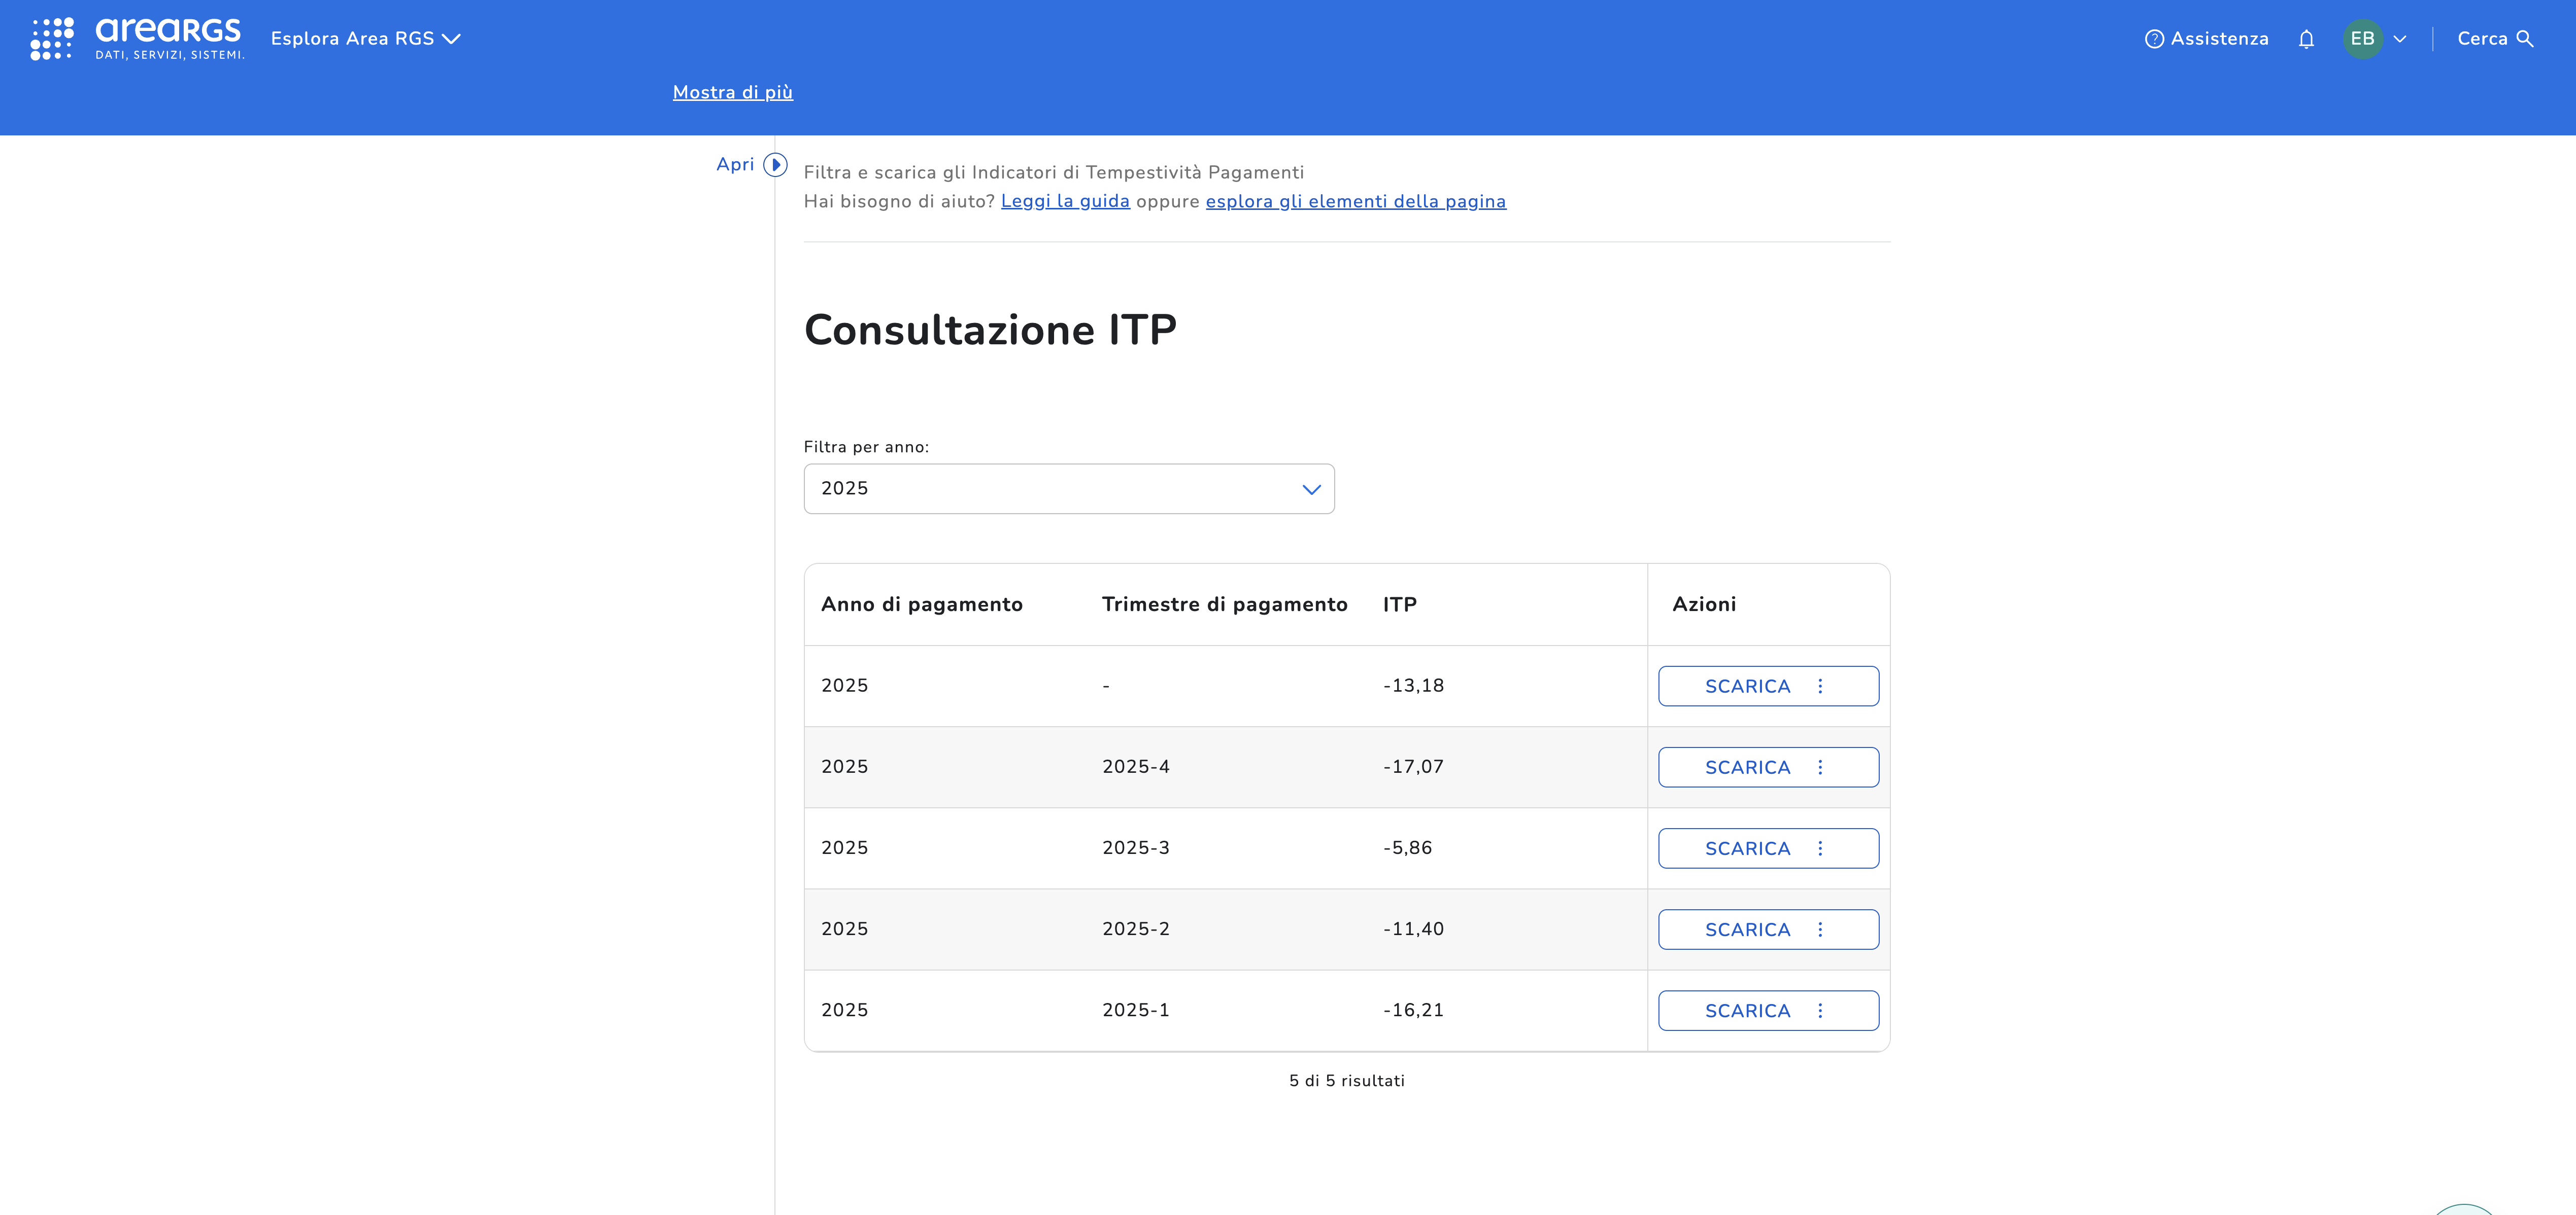The height and width of the screenshot is (1215, 2576).
Task: Click the Filtra per anno label
Action: [x=866, y=447]
